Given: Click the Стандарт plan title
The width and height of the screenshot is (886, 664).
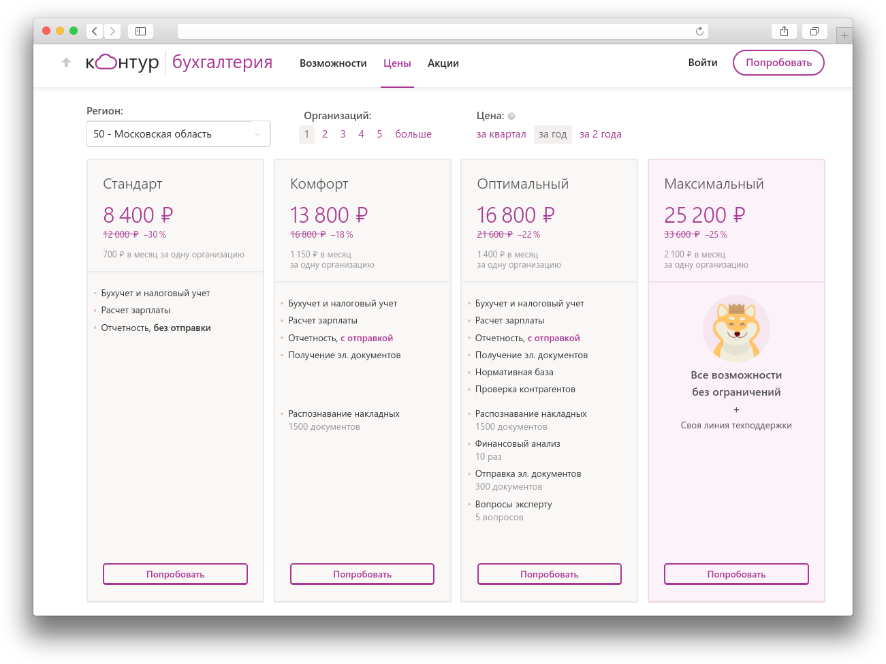Looking at the screenshot, I should (133, 184).
